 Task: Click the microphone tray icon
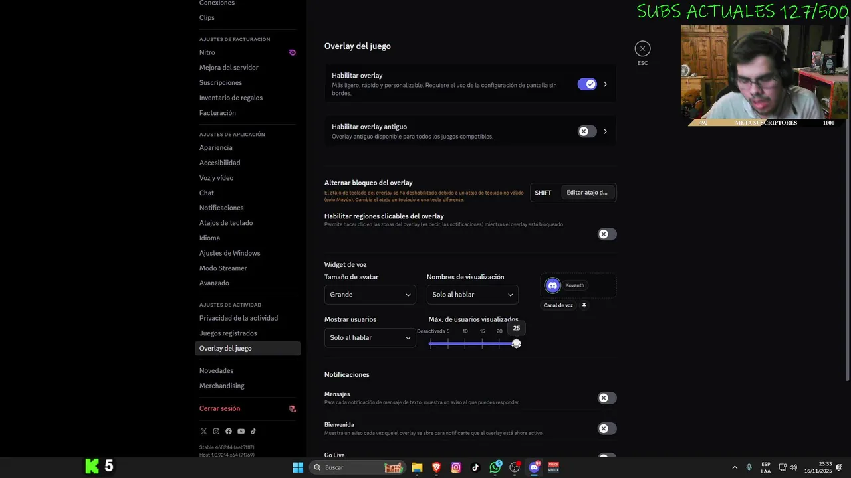click(749, 467)
